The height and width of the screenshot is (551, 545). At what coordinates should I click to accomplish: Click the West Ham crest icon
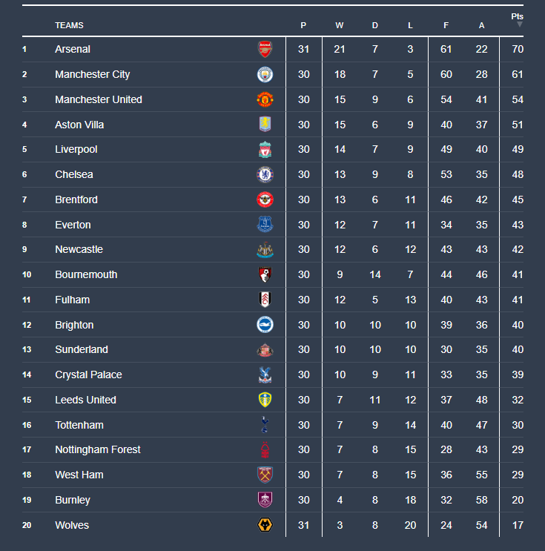pos(265,475)
